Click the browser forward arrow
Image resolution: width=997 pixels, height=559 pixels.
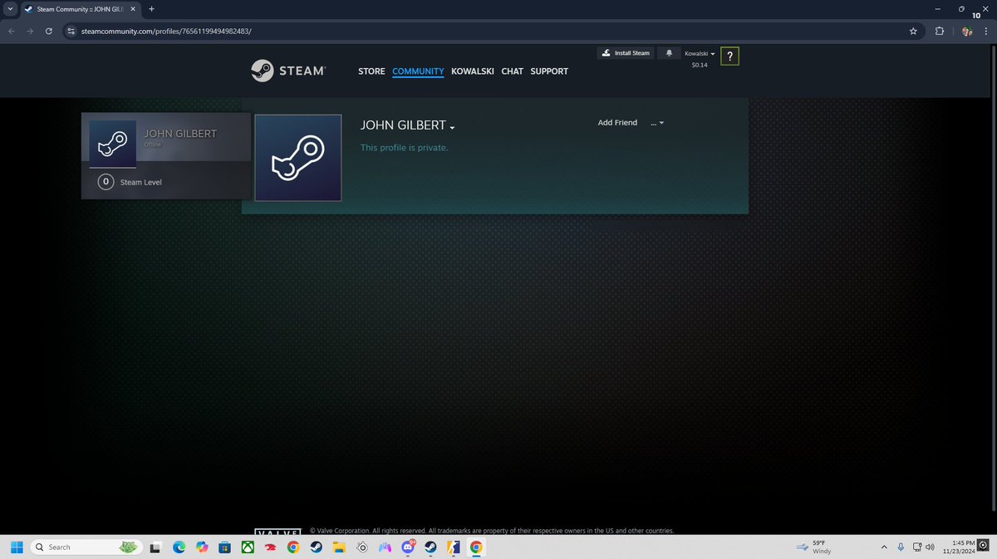pos(31,31)
